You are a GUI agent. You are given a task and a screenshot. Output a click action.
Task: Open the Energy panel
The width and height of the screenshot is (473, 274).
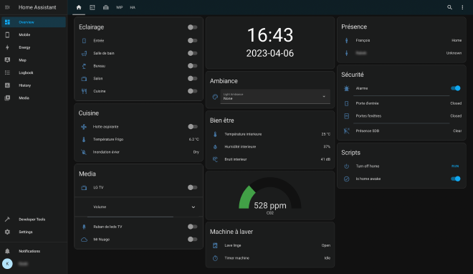[x=34, y=47]
